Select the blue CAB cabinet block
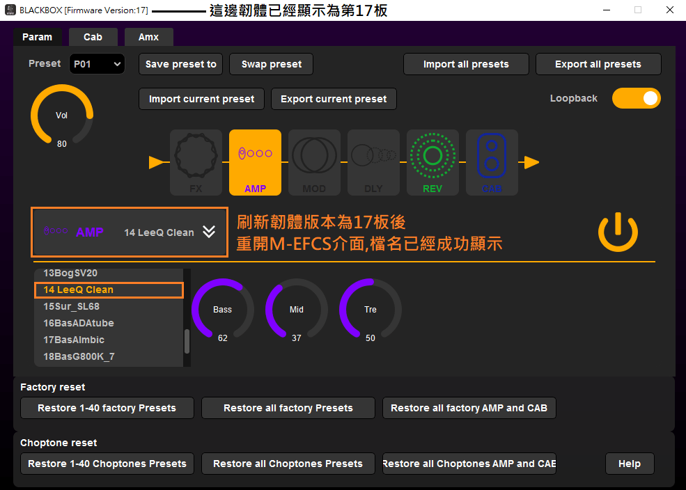This screenshot has width=686, height=490. (492, 162)
